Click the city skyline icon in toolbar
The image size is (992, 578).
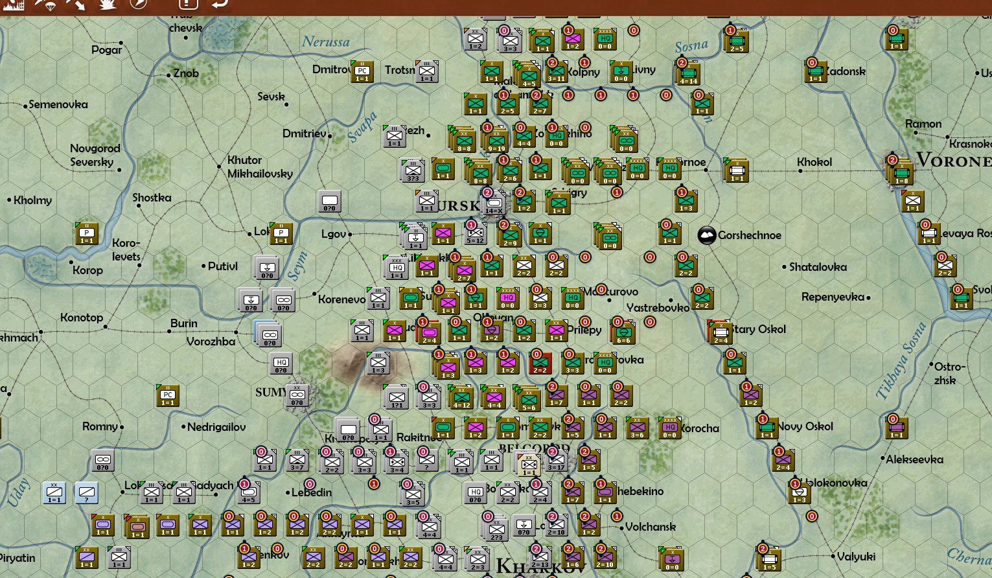[x=13, y=4]
